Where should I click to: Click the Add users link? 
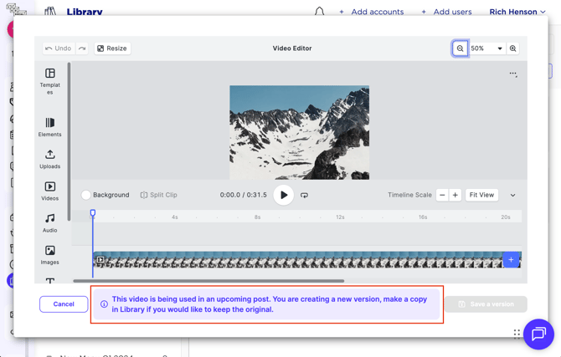point(446,12)
